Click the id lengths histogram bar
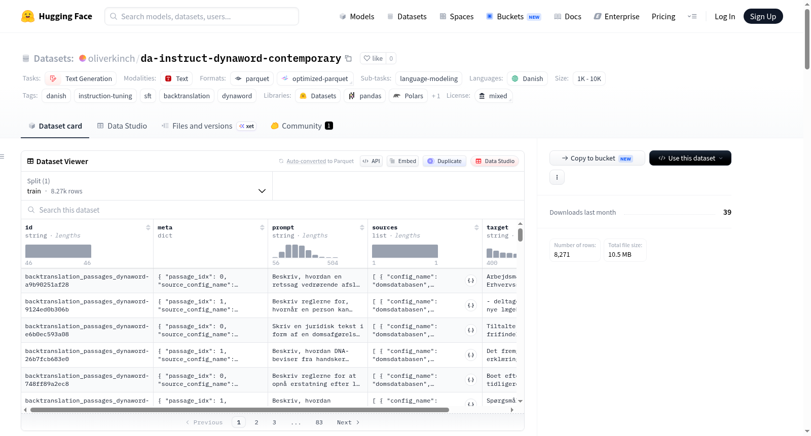 58,251
